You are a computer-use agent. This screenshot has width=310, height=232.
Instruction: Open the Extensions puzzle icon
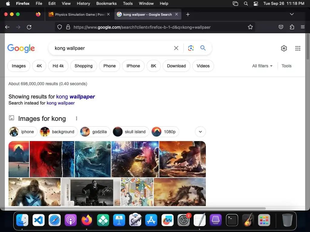(x=292, y=27)
